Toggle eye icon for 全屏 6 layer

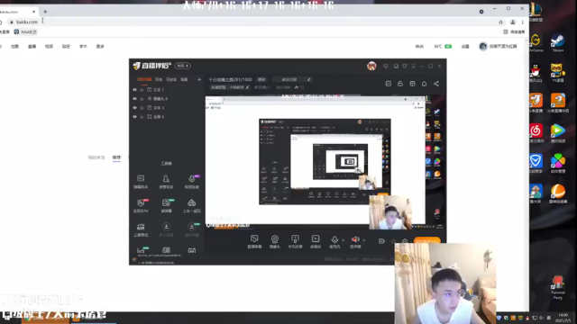point(134,117)
